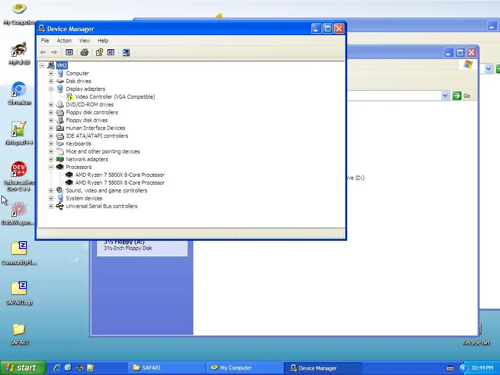Viewport: 500px width, 375px height.
Task: Click the Start button
Action: [x=23, y=368]
